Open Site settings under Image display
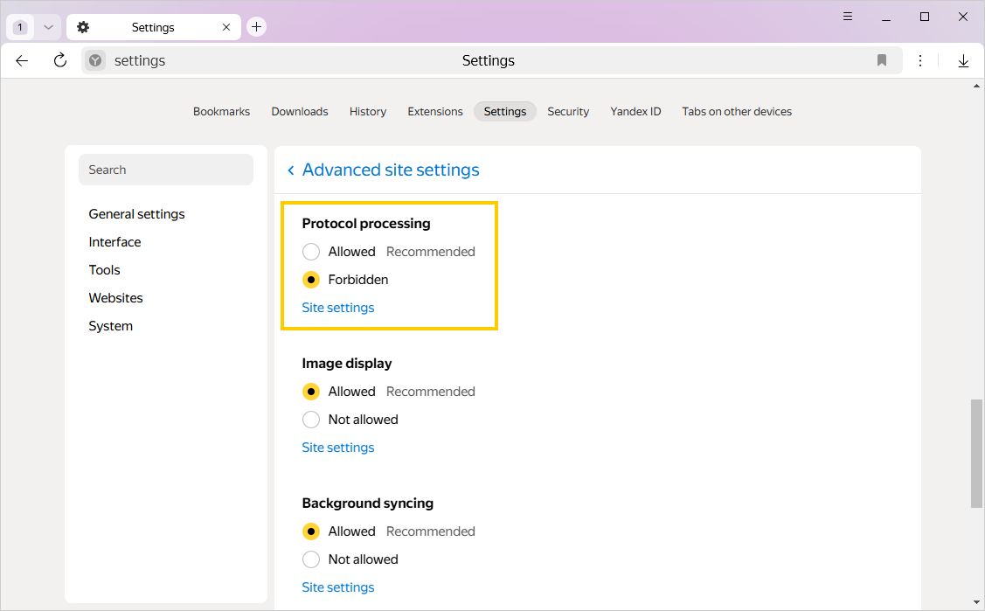Viewport: 985px width, 611px height. tap(337, 448)
